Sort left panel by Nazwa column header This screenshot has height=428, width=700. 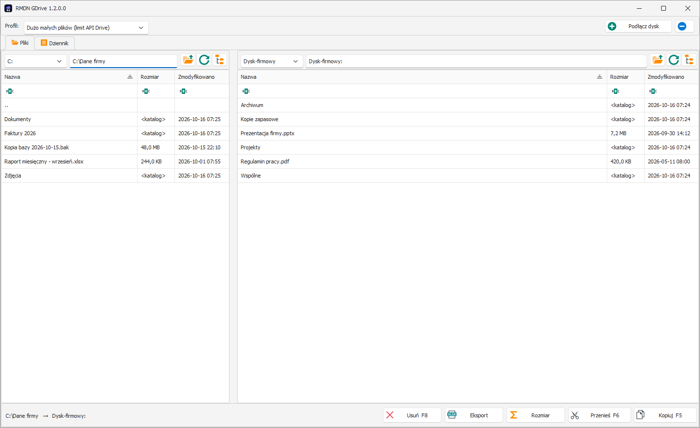coord(69,77)
